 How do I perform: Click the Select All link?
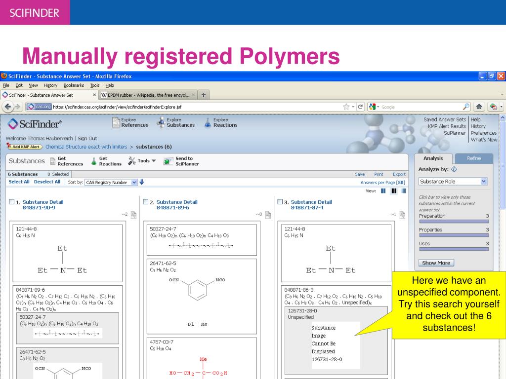click(x=18, y=182)
